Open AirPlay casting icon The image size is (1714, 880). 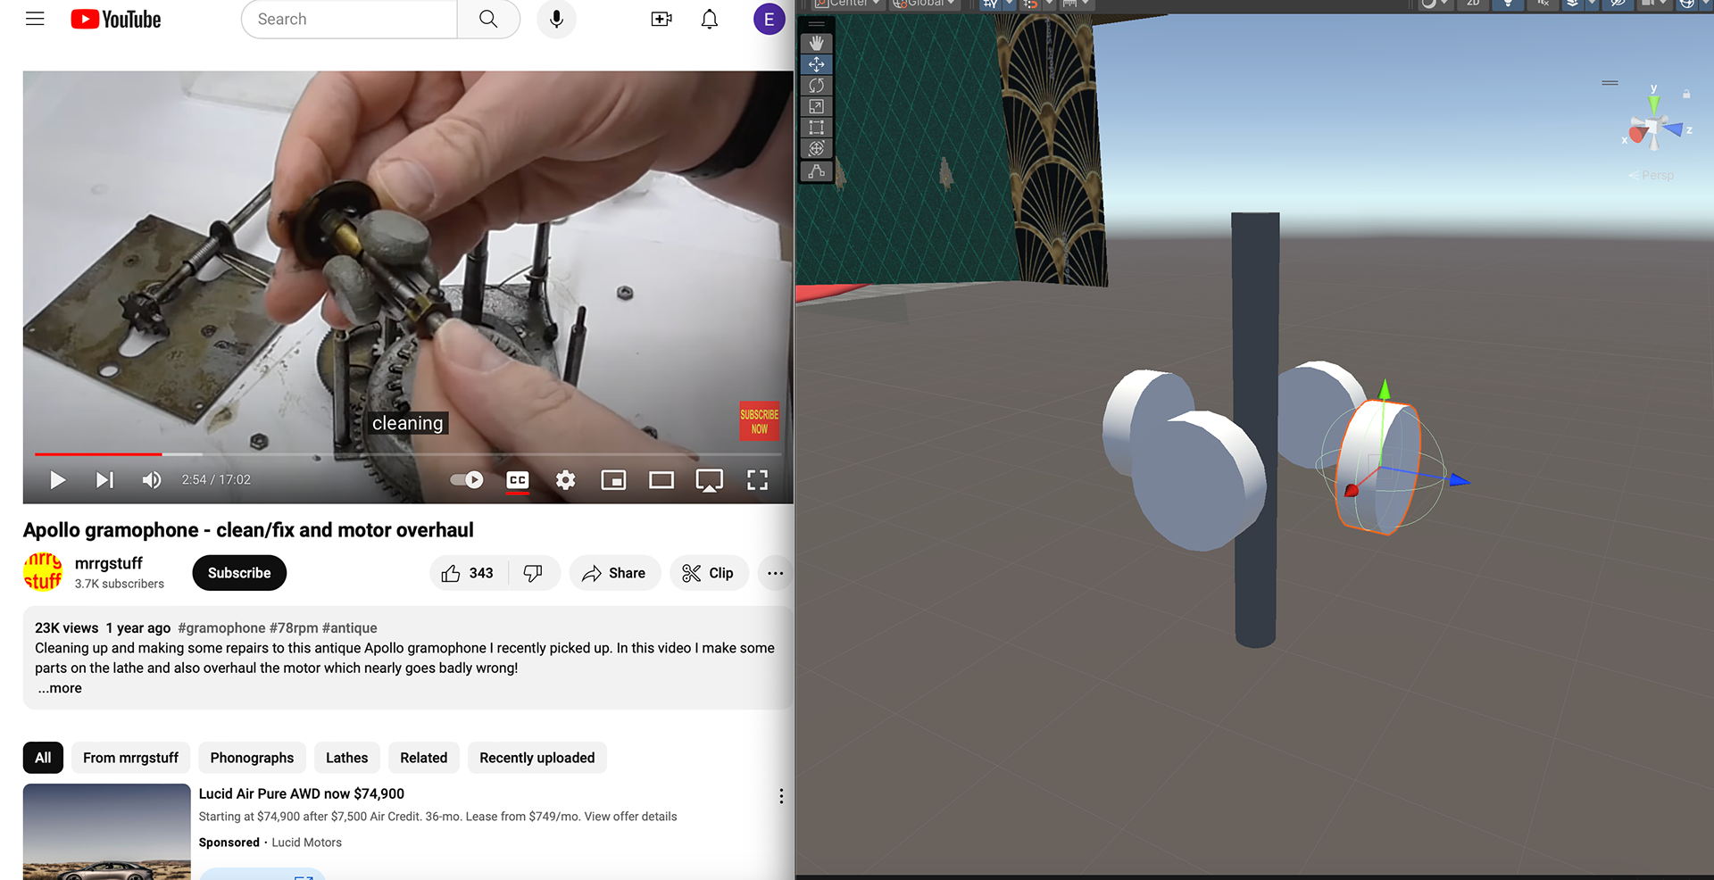[710, 481]
